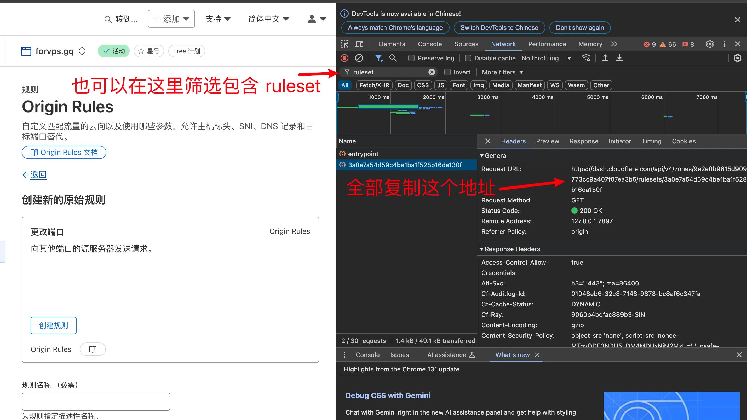Filter requests by Img type
Screen dimensions: 747x420
(x=479, y=85)
